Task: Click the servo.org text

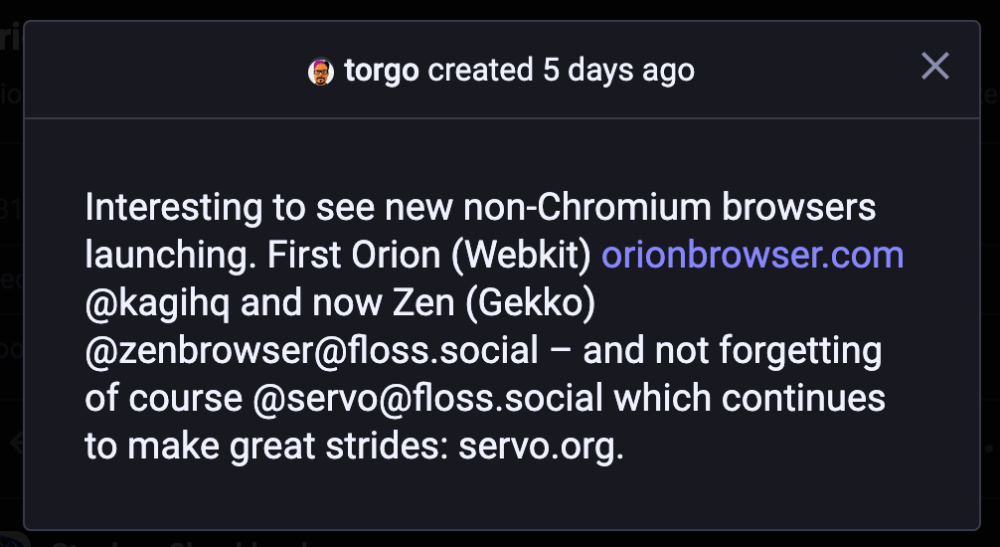Action: [x=540, y=446]
